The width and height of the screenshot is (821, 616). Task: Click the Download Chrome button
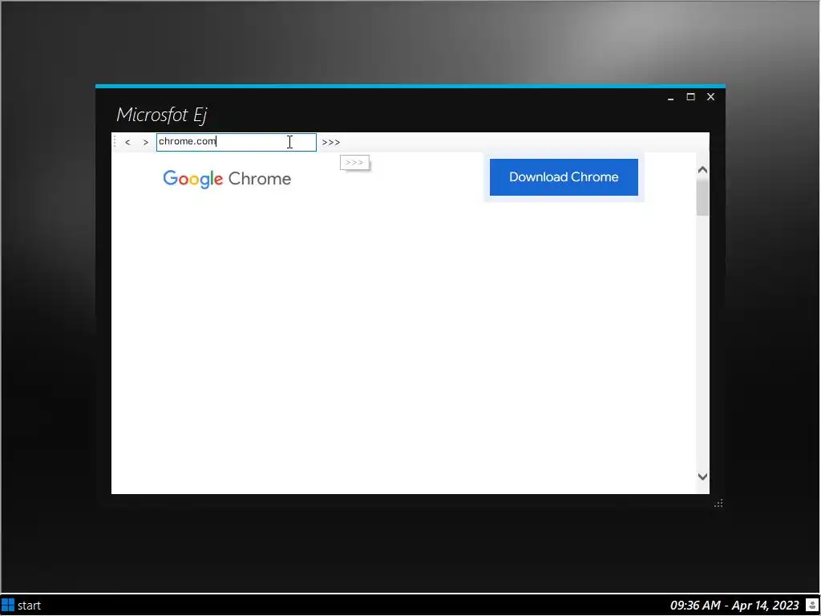564,177
